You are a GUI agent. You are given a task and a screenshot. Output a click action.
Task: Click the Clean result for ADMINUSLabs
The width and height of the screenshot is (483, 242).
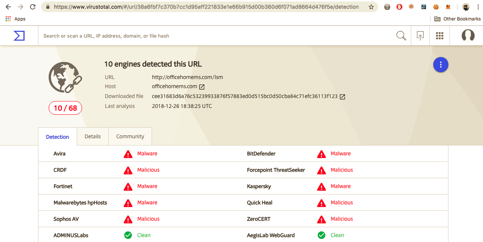point(144,236)
